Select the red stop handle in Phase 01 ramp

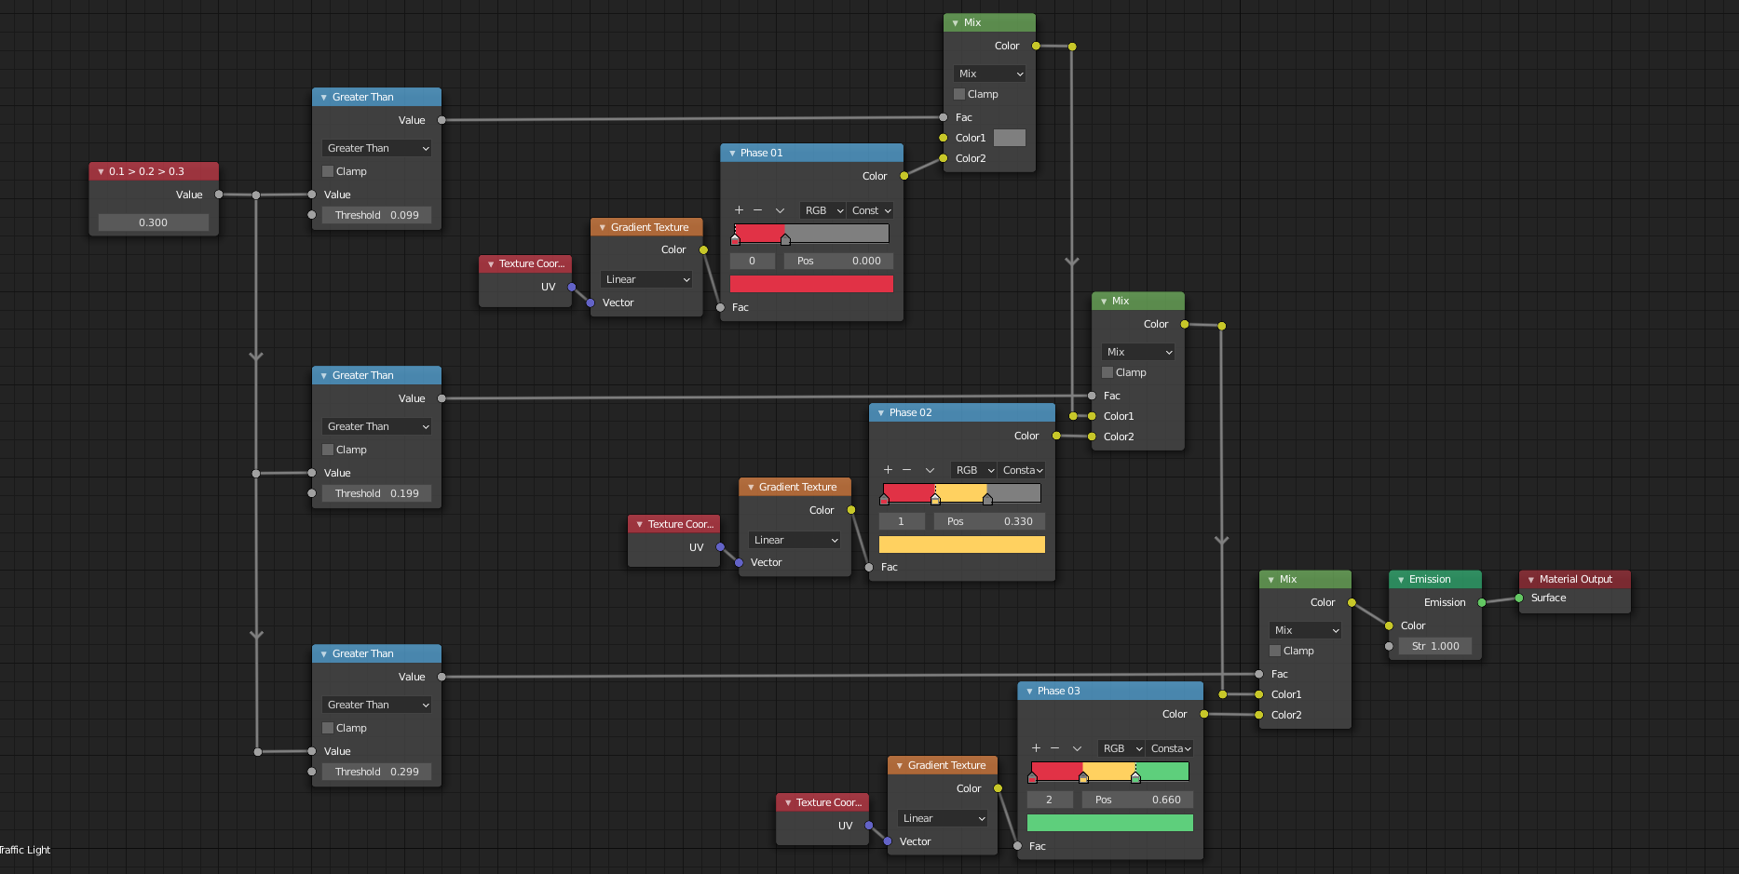[x=735, y=240]
